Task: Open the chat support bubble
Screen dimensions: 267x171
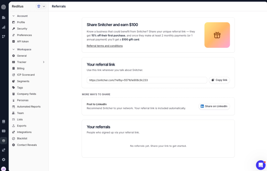Action: pos(261,165)
